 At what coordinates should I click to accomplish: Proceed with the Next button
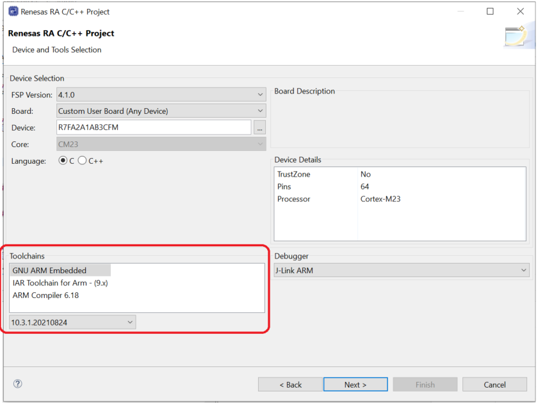[355, 384]
